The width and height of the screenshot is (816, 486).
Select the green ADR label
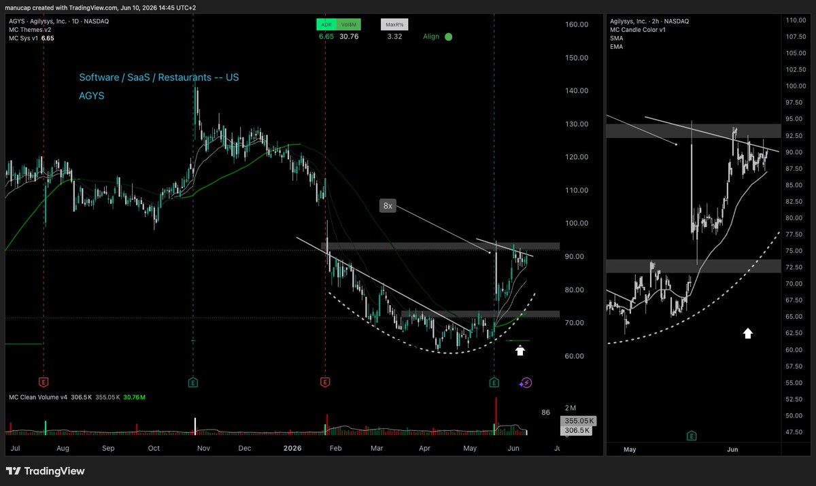coord(326,24)
